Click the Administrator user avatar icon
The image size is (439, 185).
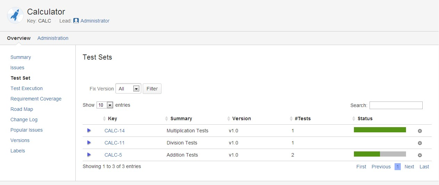click(76, 21)
